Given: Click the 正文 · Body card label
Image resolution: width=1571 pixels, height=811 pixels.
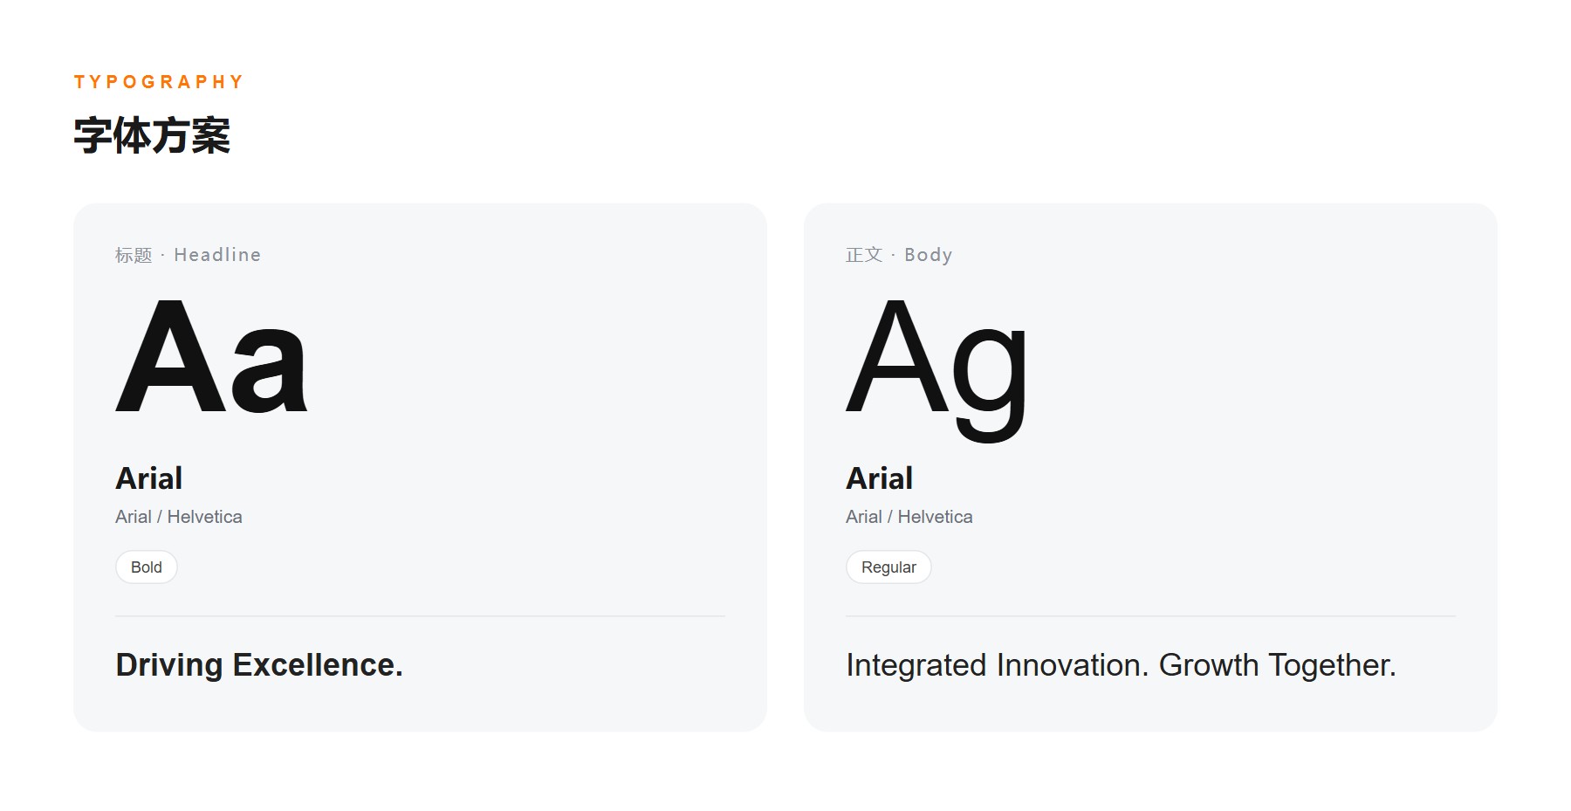Looking at the screenshot, I should click(899, 255).
